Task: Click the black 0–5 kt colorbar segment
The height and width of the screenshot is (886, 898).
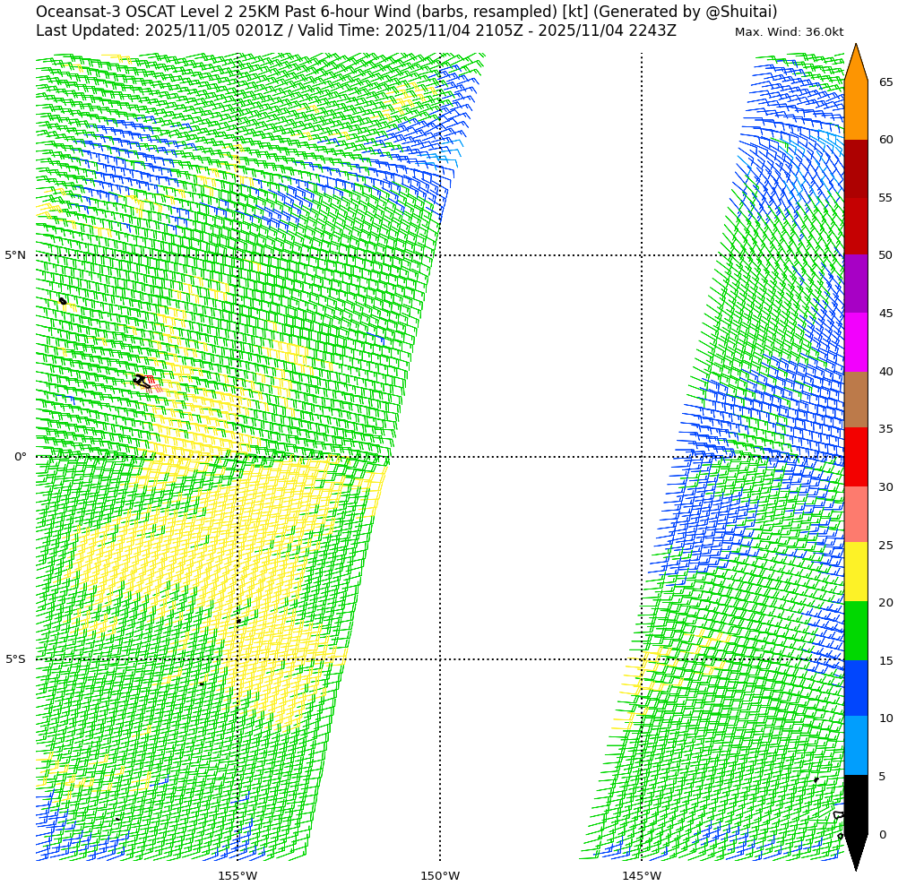Action: [856, 804]
